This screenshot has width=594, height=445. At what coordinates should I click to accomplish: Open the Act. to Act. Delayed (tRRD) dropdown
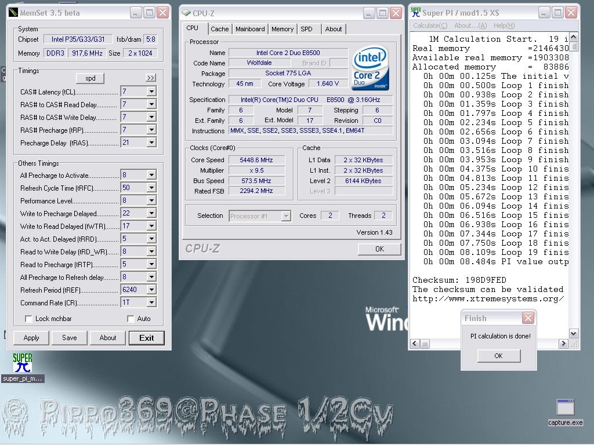pyautogui.click(x=151, y=239)
